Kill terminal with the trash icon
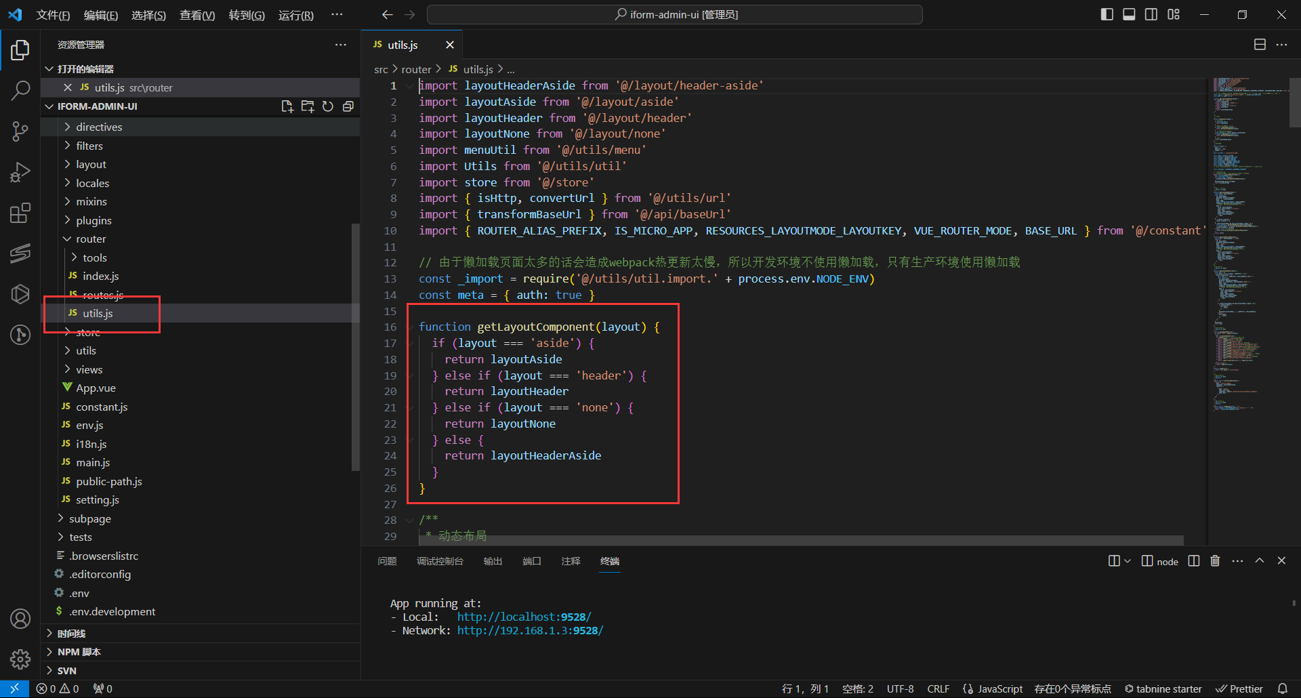 1215,561
